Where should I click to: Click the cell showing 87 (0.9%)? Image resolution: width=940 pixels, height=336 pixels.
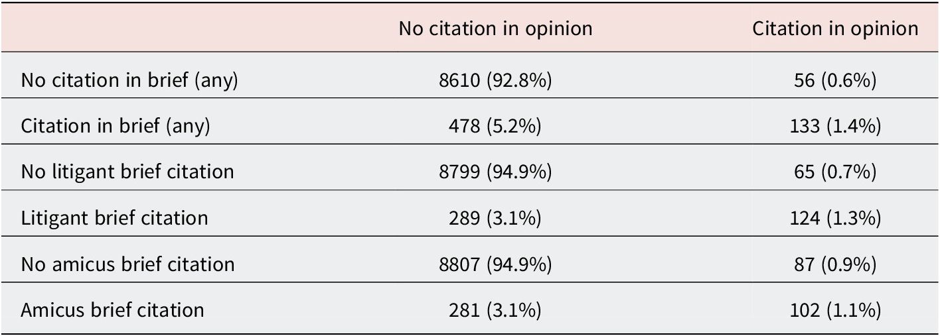tap(835, 264)
